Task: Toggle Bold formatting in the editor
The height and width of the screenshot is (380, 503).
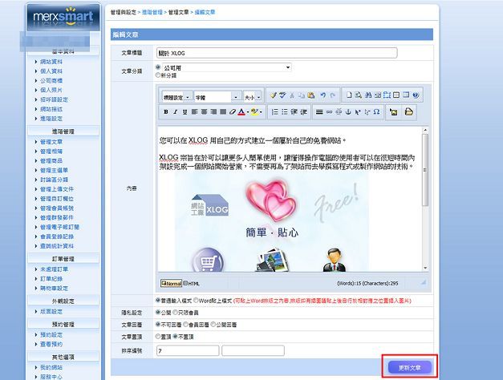Action: 166,112
